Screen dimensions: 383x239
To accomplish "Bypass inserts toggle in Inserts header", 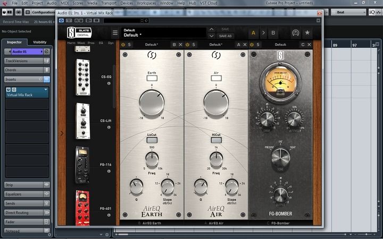I will 40,79.
